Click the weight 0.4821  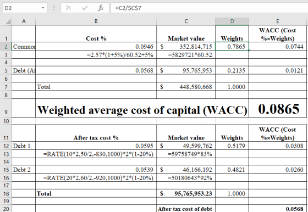coord(236,170)
